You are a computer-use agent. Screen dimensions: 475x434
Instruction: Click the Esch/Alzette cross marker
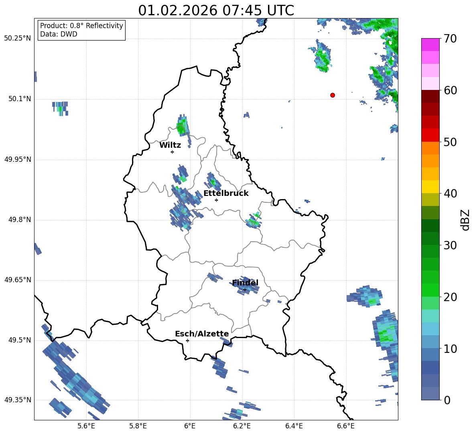(187, 340)
